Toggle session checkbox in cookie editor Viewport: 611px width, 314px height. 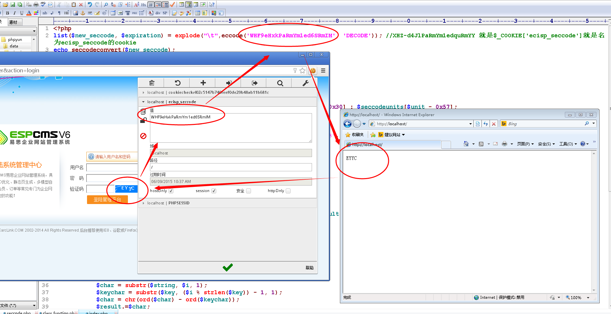(214, 191)
